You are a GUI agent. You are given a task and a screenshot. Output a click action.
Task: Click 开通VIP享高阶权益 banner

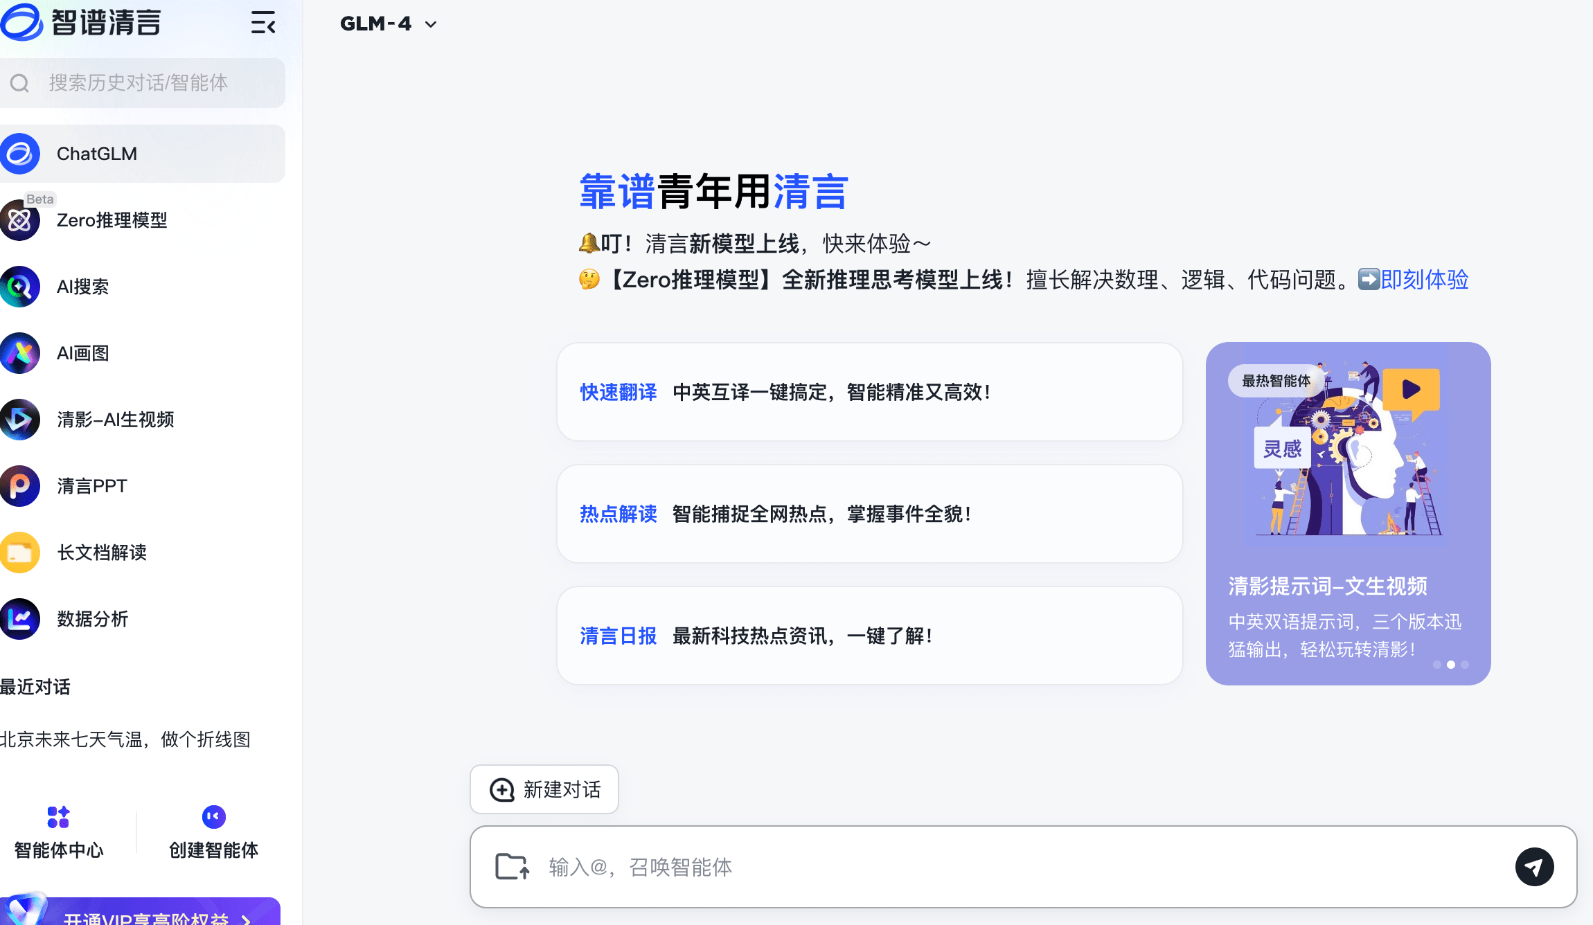coord(141,911)
